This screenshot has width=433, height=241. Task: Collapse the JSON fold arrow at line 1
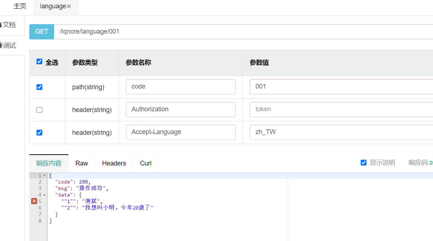click(44, 175)
